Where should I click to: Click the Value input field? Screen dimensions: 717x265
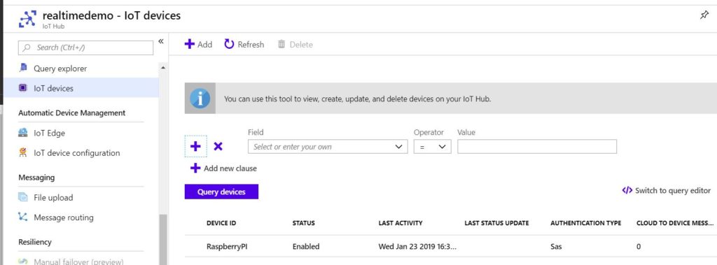pyautogui.click(x=537, y=147)
